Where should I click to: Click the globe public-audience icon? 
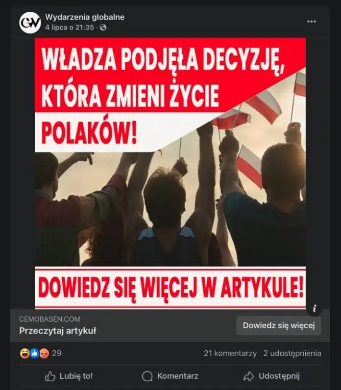(103, 28)
